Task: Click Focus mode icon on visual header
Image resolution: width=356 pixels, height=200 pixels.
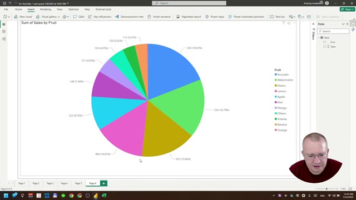Action: click(x=289, y=23)
